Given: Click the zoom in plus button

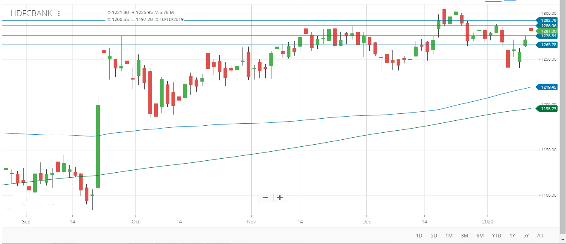Looking at the screenshot, I should tap(280, 198).
